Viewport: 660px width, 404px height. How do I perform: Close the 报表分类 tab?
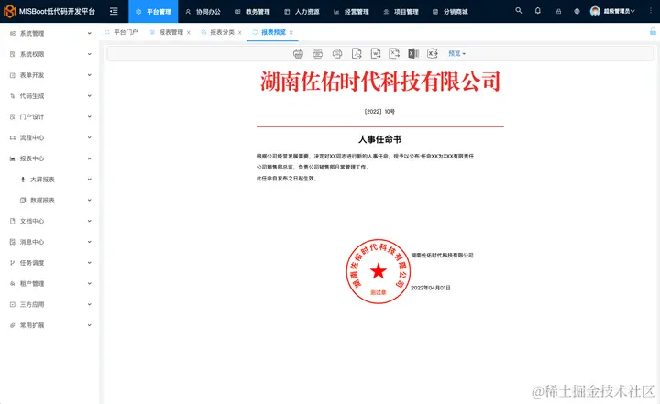240,32
